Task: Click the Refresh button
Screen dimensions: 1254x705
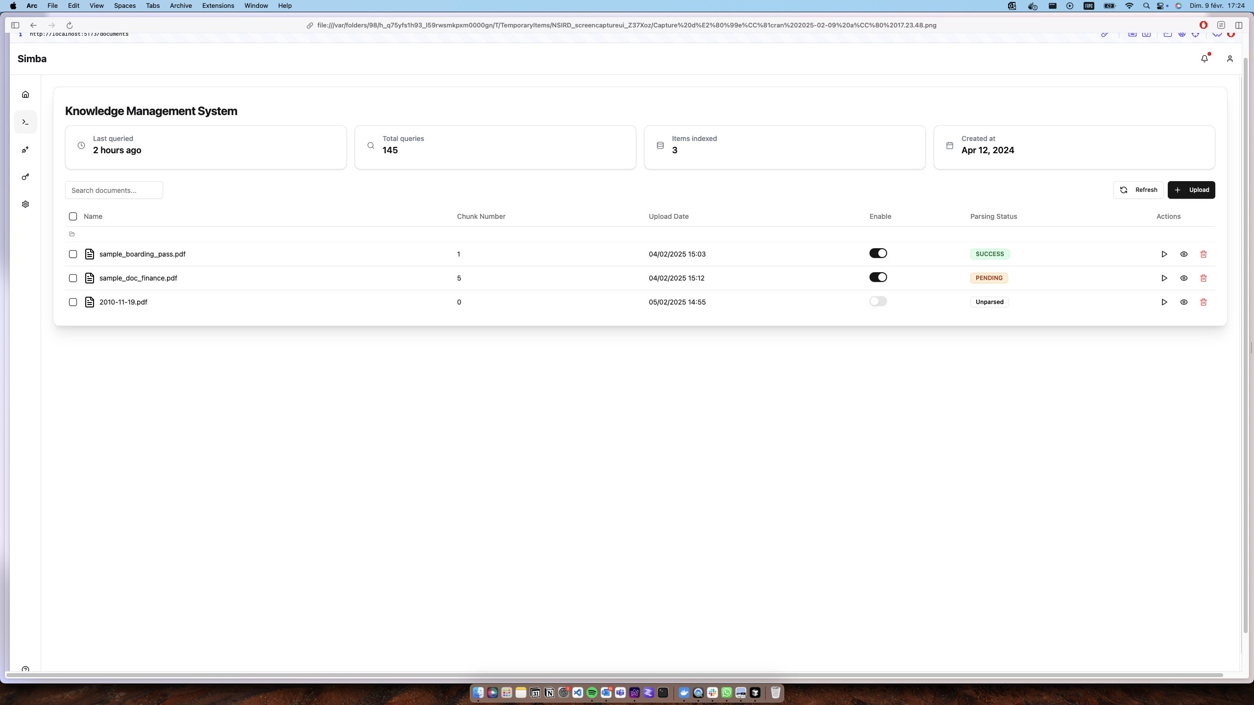Action: pos(1138,190)
